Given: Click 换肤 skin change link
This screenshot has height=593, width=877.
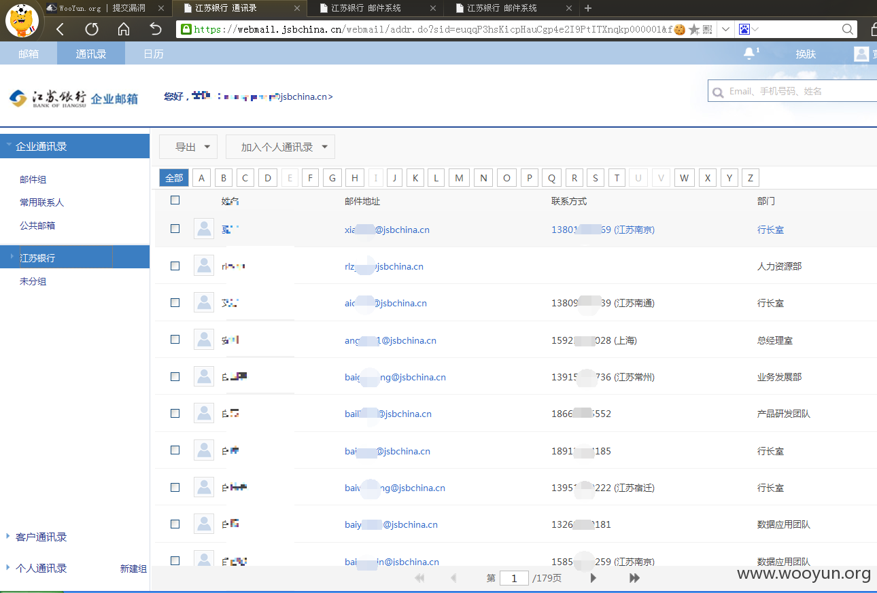Looking at the screenshot, I should (806, 54).
